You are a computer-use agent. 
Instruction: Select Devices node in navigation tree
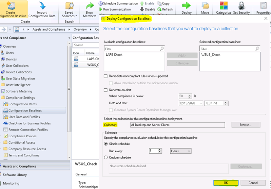coord(11,59)
